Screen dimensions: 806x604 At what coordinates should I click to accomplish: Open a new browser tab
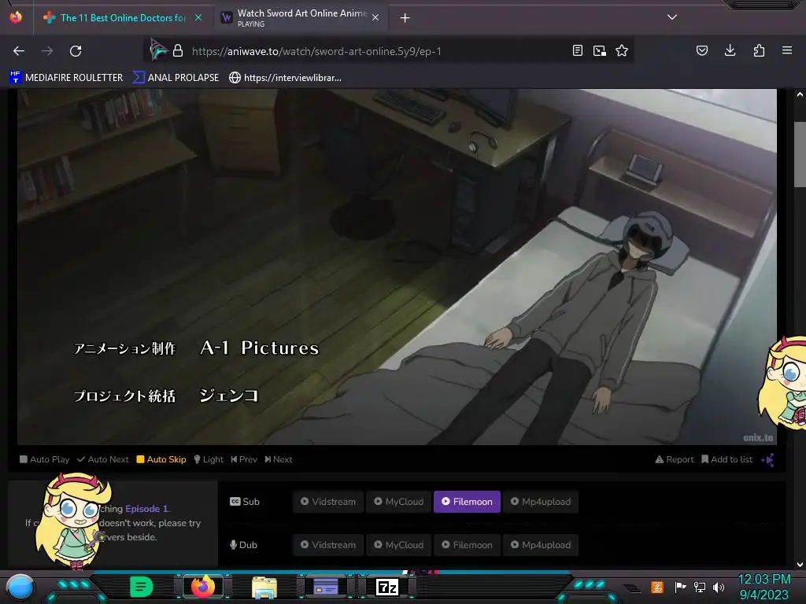(x=405, y=18)
